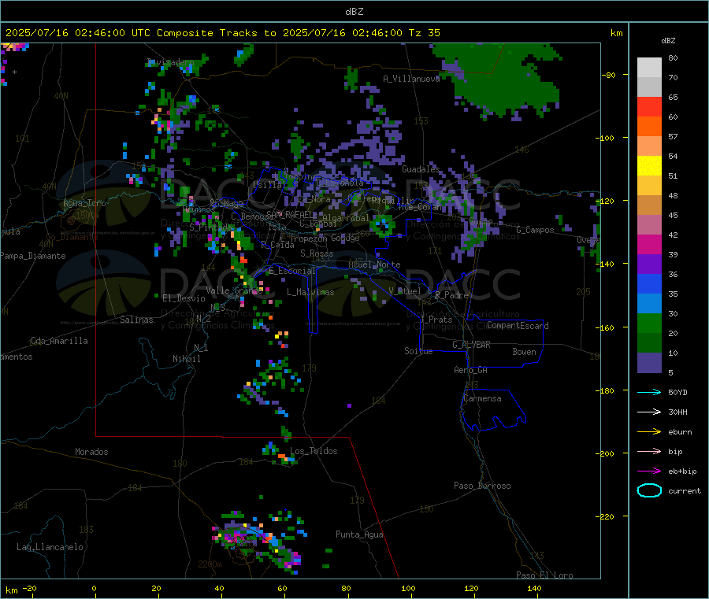Click the 'El_Desvio' map label
The height and width of the screenshot is (599, 709).
click(184, 298)
